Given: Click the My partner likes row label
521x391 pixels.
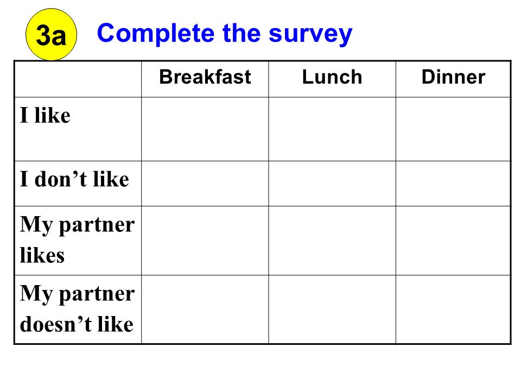Looking at the screenshot, I should click(77, 239).
